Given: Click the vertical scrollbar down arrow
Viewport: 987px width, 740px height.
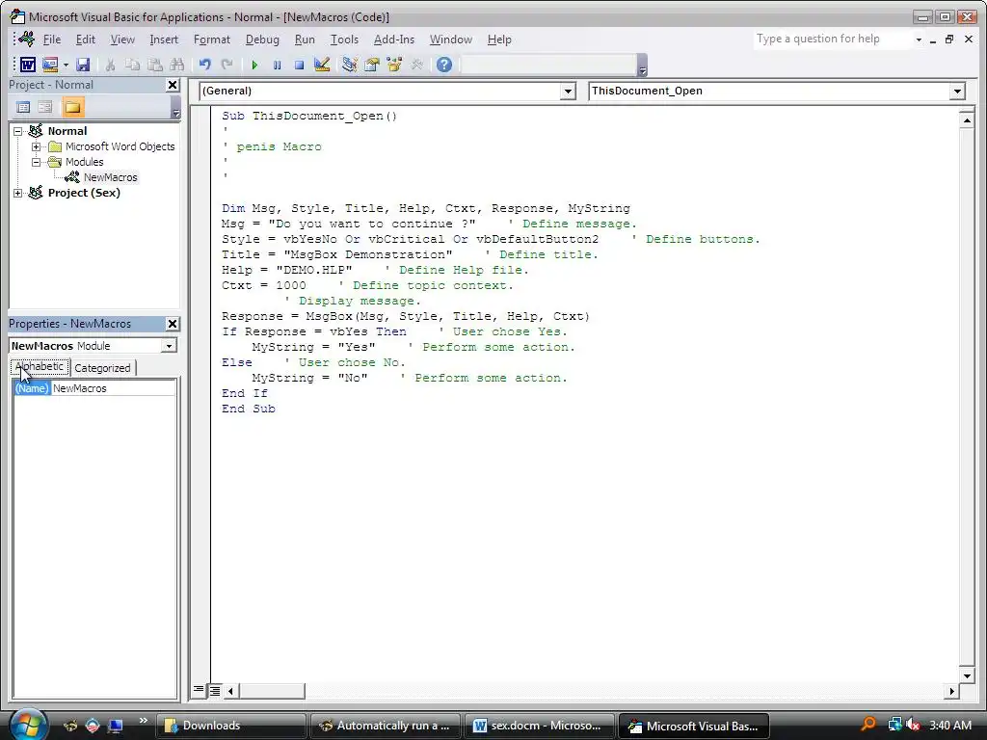Looking at the screenshot, I should (967, 675).
